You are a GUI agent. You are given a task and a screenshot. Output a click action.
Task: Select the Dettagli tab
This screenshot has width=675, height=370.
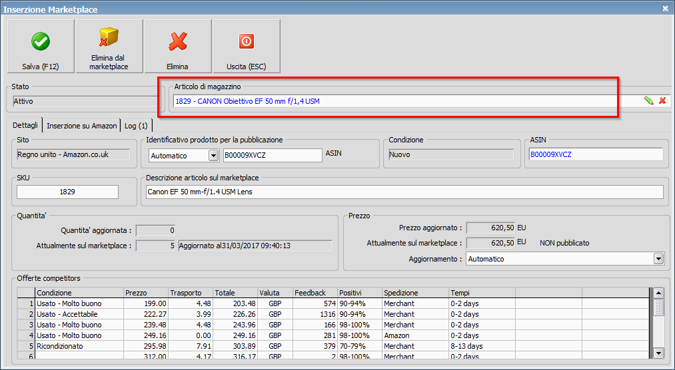pyautogui.click(x=26, y=125)
